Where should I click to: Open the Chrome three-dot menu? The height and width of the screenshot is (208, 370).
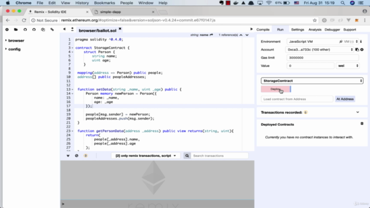365,20
